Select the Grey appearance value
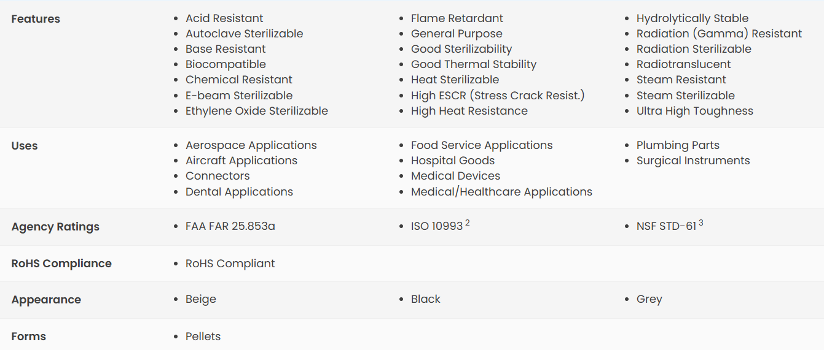 pyautogui.click(x=649, y=299)
